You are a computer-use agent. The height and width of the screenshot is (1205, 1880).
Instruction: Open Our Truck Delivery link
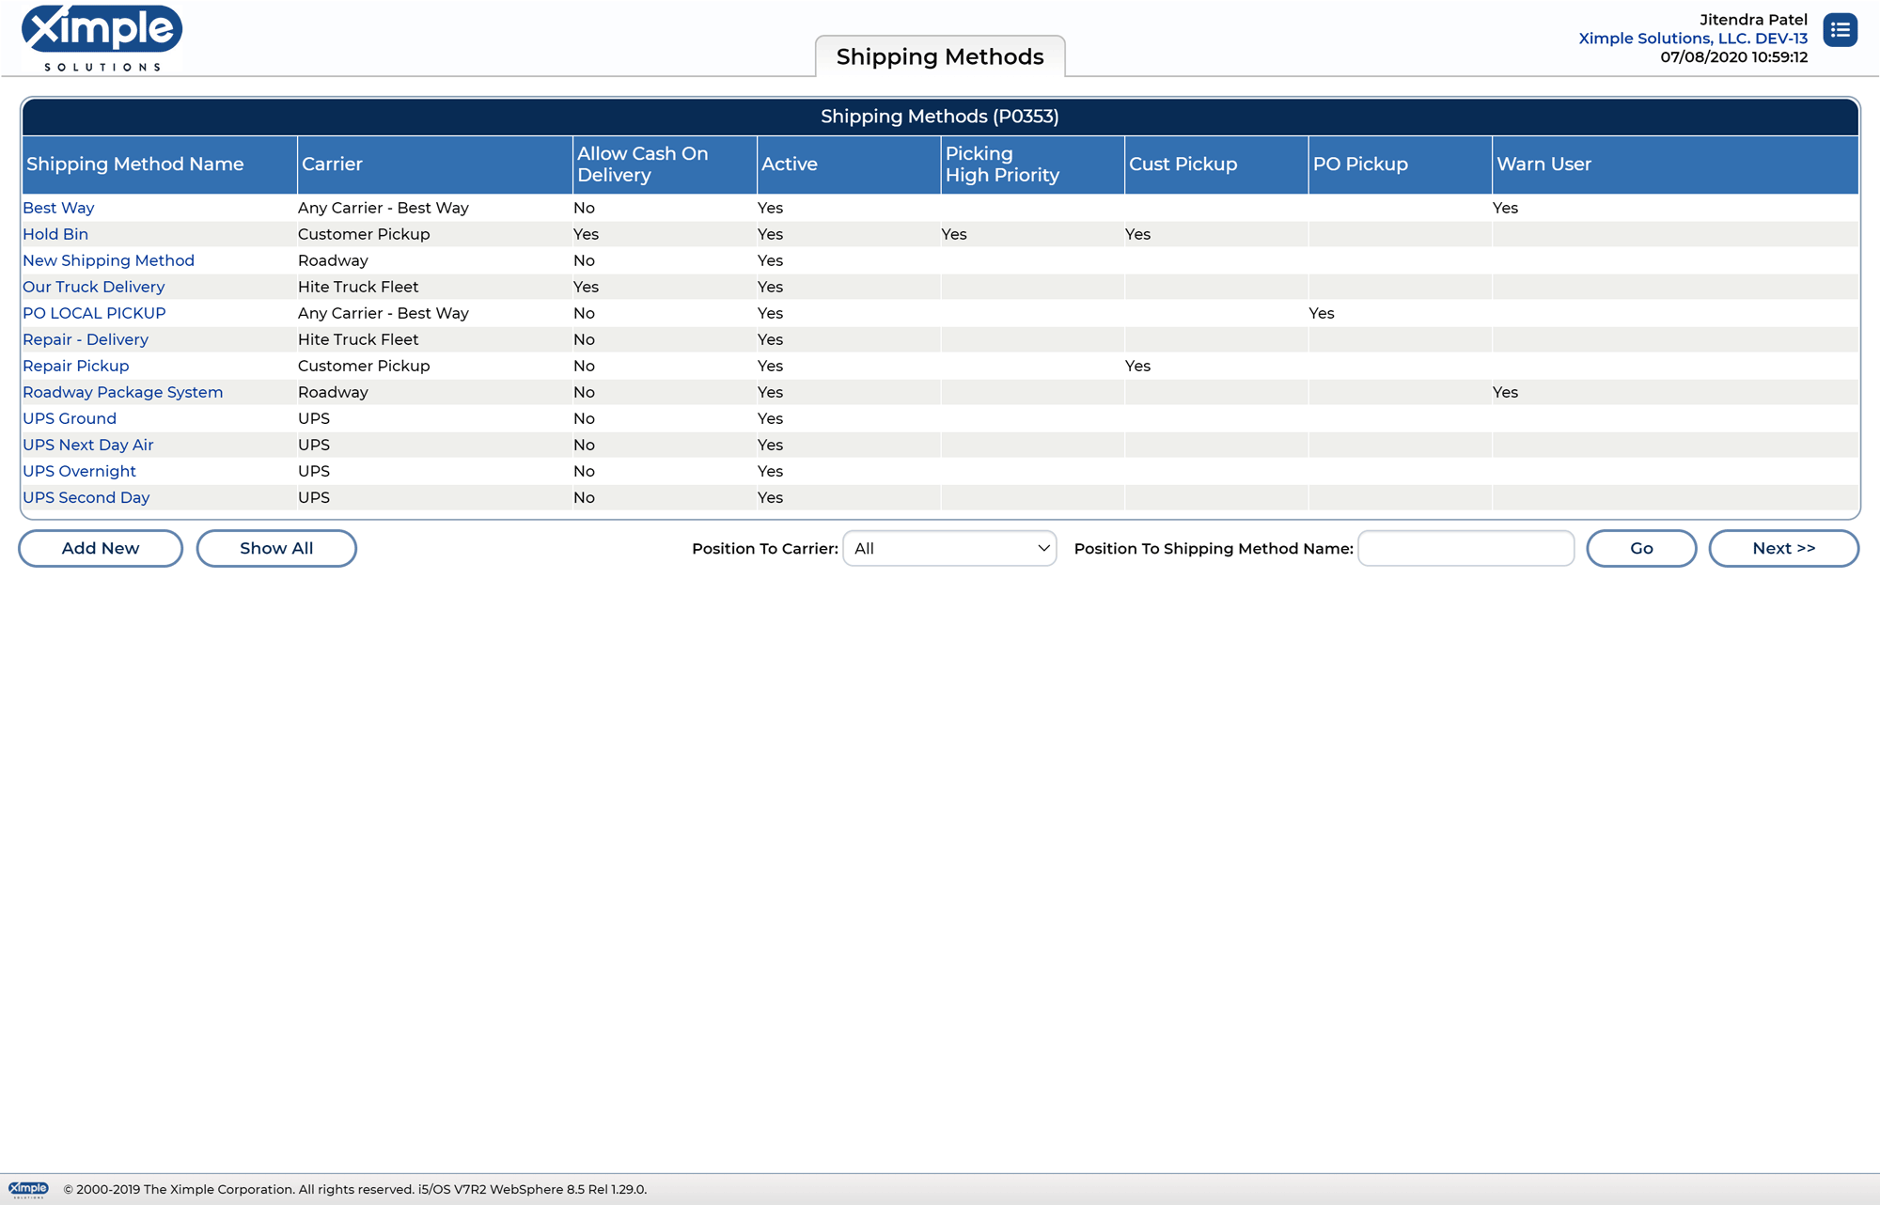click(x=93, y=287)
